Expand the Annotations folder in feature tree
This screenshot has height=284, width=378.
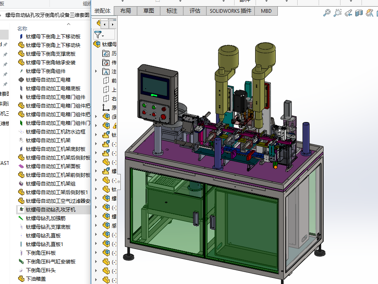96,72
